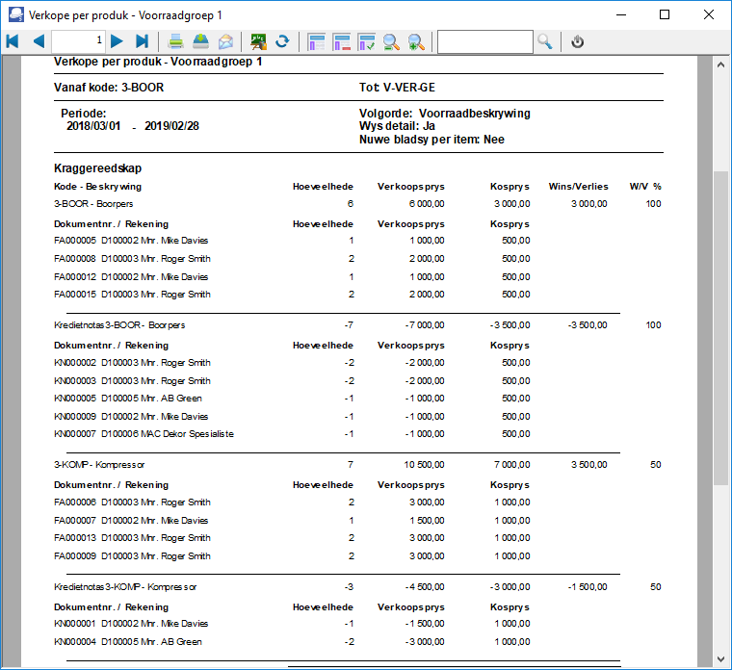Email the report with envelope icon
This screenshot has width=732, height=670.
(x=226, y=41)
